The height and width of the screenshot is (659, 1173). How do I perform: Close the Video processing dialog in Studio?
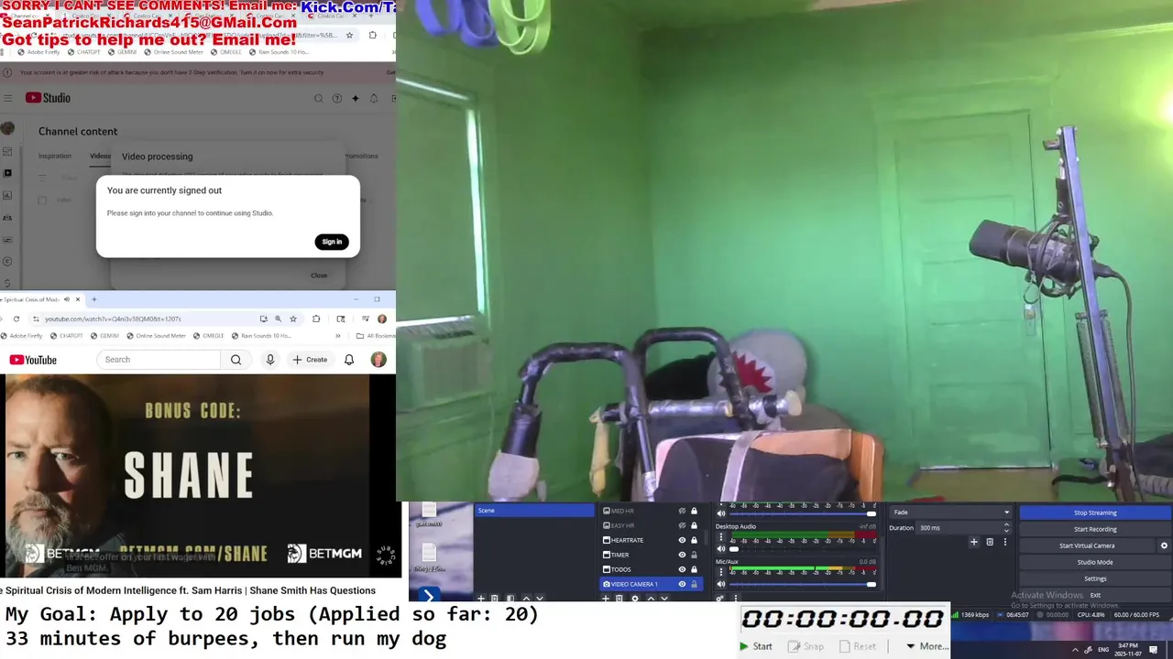(318, 275)
